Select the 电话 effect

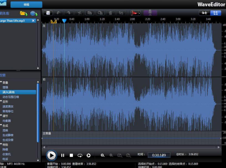tap(5, 159)
